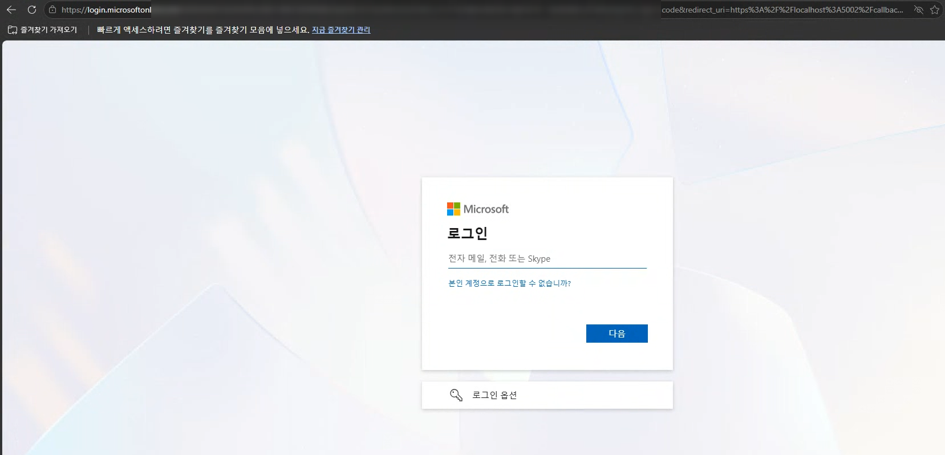This screenshot has height=455, width=945.
Task: Open 본인 계정으로 로그인할 수 없습니까? link
Action: pyautogui.click(x=510, y=283)
